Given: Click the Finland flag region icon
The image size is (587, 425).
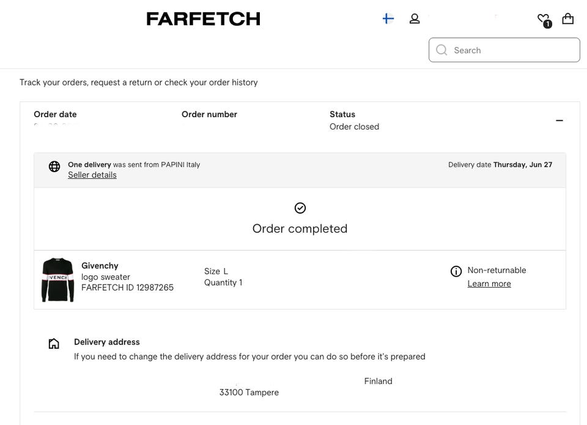Looking at the screenshot, I should coord(388,19).
